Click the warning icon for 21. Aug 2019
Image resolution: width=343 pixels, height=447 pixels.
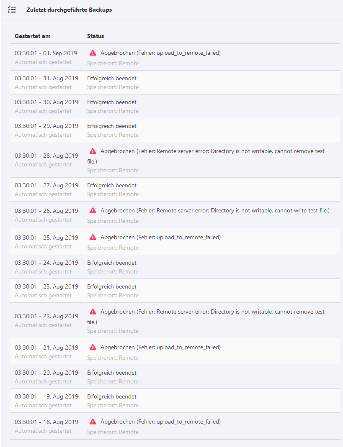[x=93, y=347]
